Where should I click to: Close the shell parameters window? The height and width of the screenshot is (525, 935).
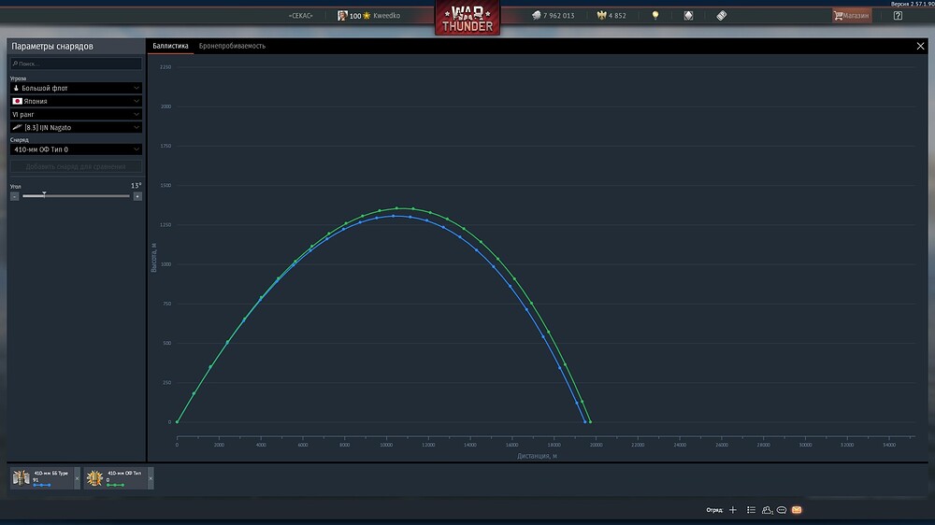[x=920, y=46]
